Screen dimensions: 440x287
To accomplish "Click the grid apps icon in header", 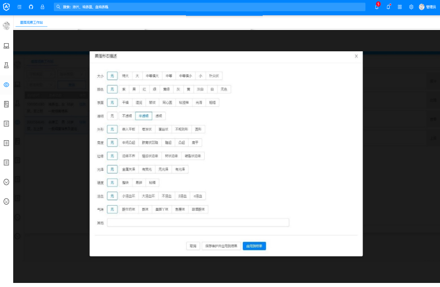I will point(400,7).
